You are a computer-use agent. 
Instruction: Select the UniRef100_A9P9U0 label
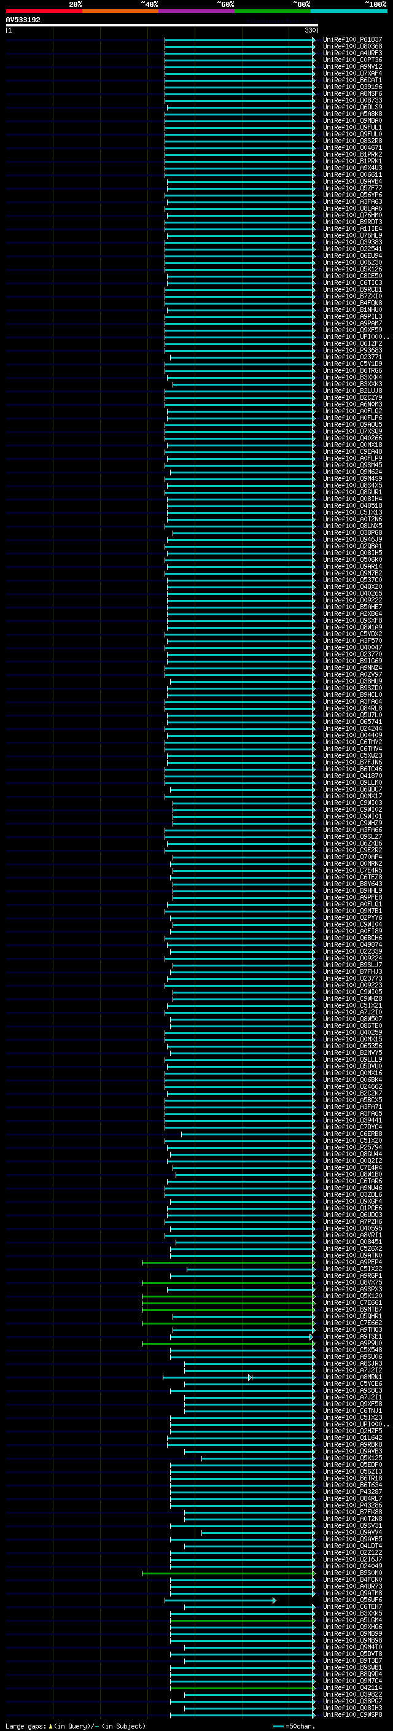point(352,1344)
